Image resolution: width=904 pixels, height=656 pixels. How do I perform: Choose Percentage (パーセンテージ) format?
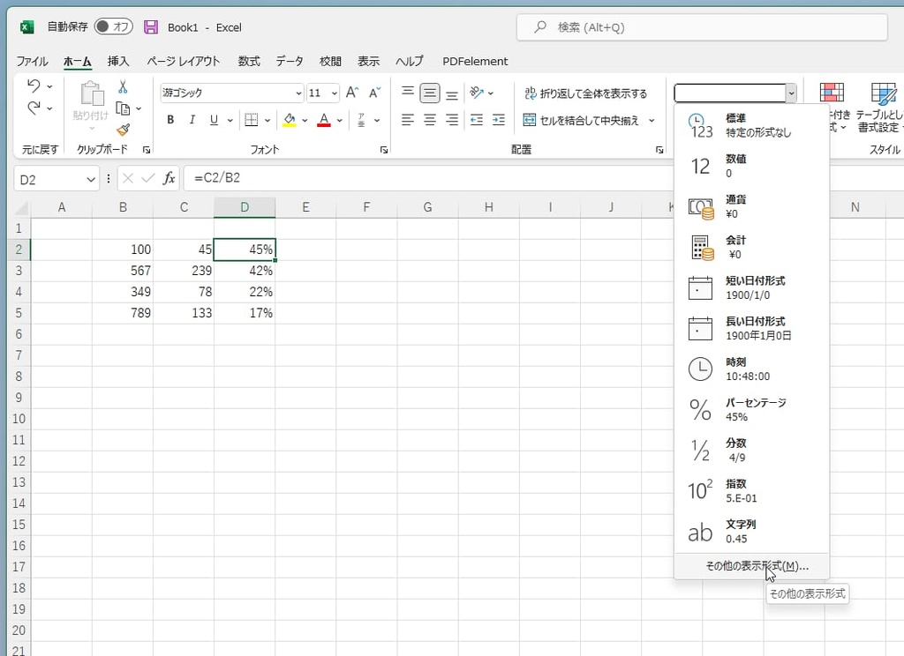[x=751, y=409]
